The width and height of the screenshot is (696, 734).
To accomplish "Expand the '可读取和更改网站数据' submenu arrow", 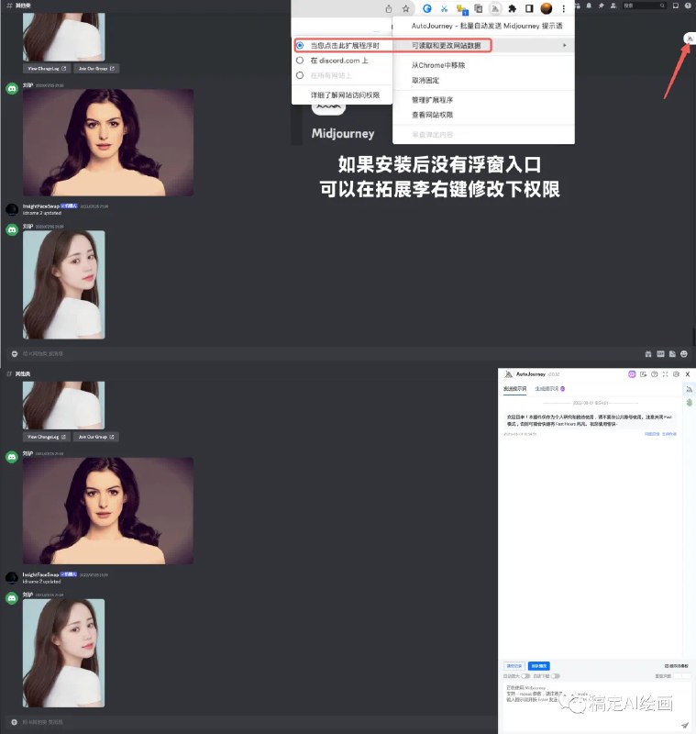I will click(x=565, y=45).
